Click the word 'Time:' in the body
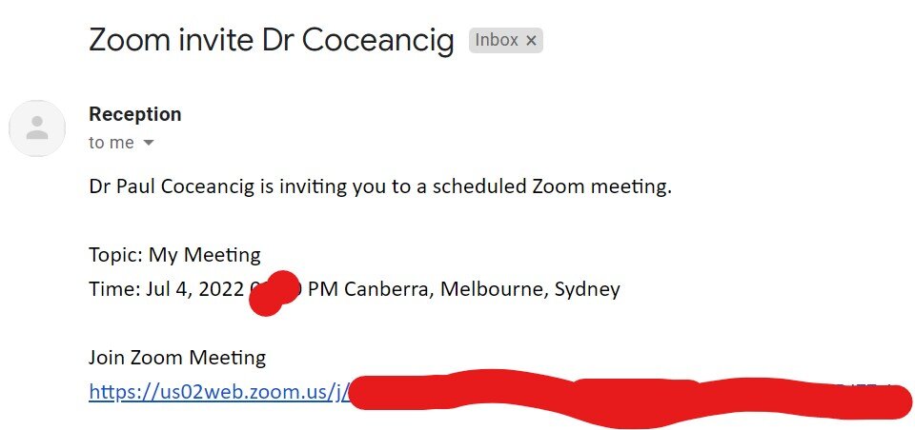Viewport: 915px width, 430px height. pos(114,289)
